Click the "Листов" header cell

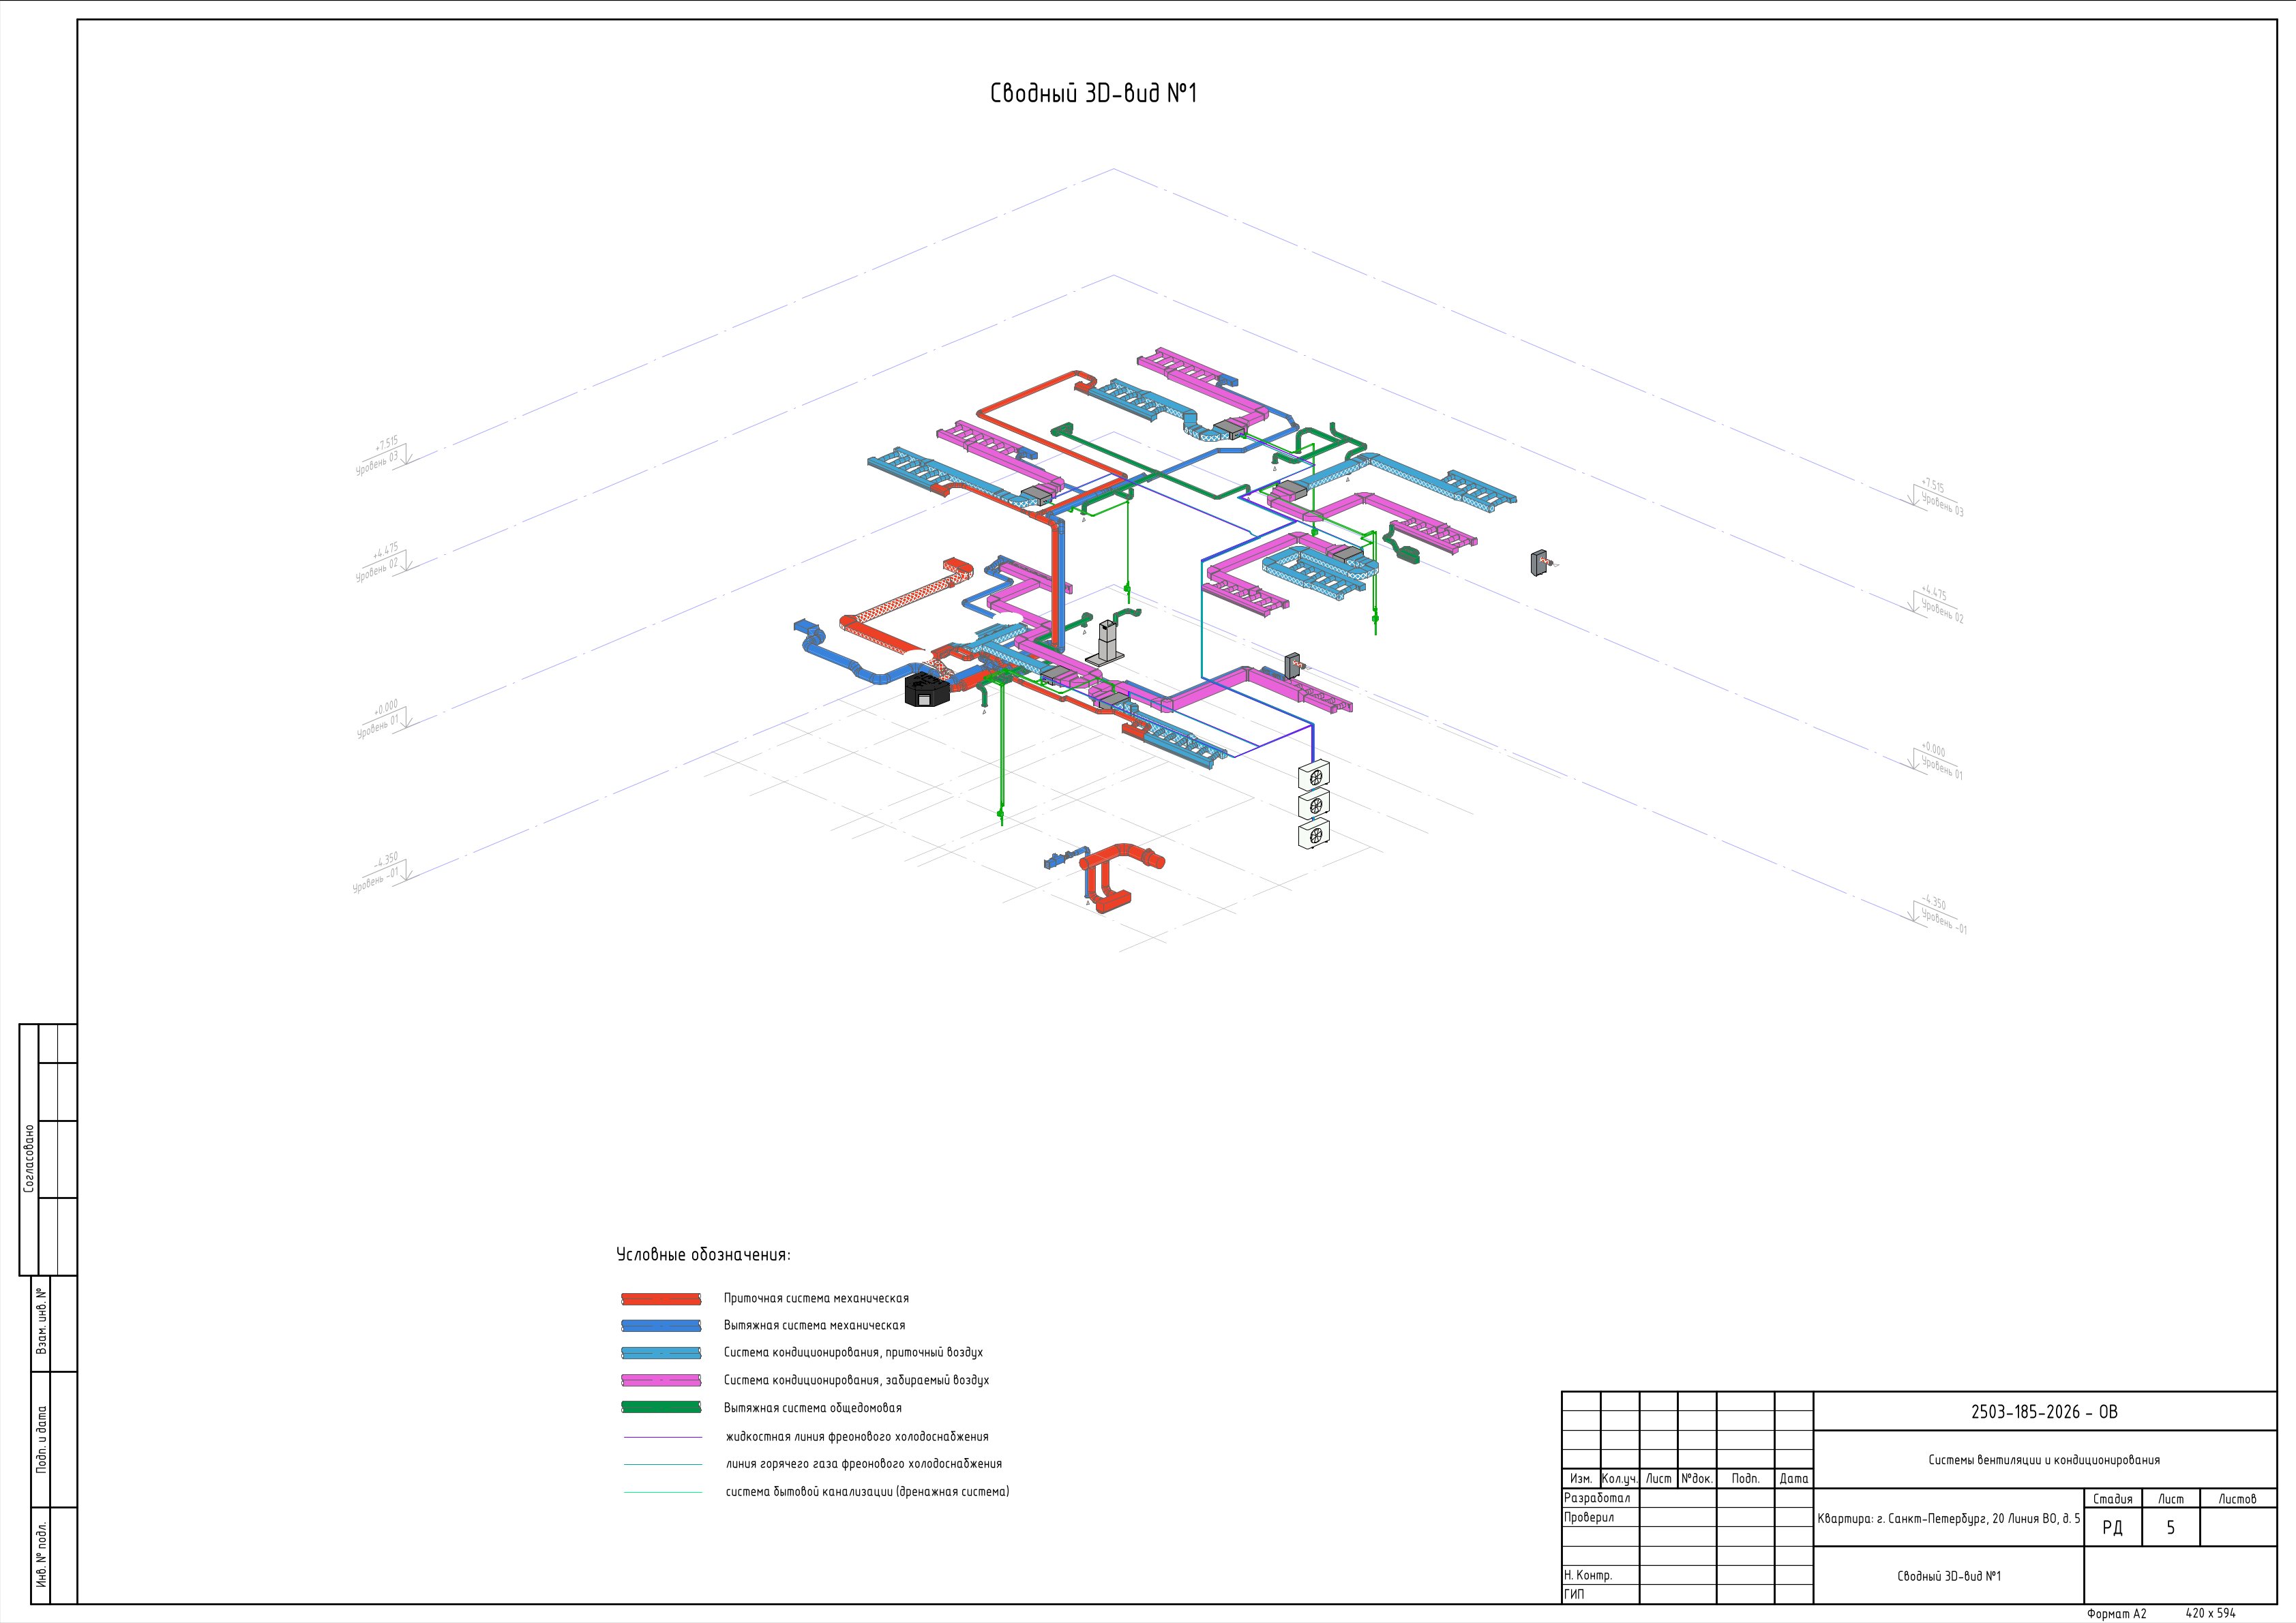click(2237, 1498)
